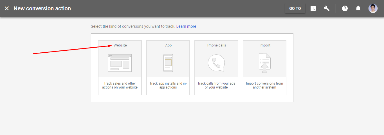Select the App smartphone icon
The height and width of the screenshot is (135, 384).
168,63
